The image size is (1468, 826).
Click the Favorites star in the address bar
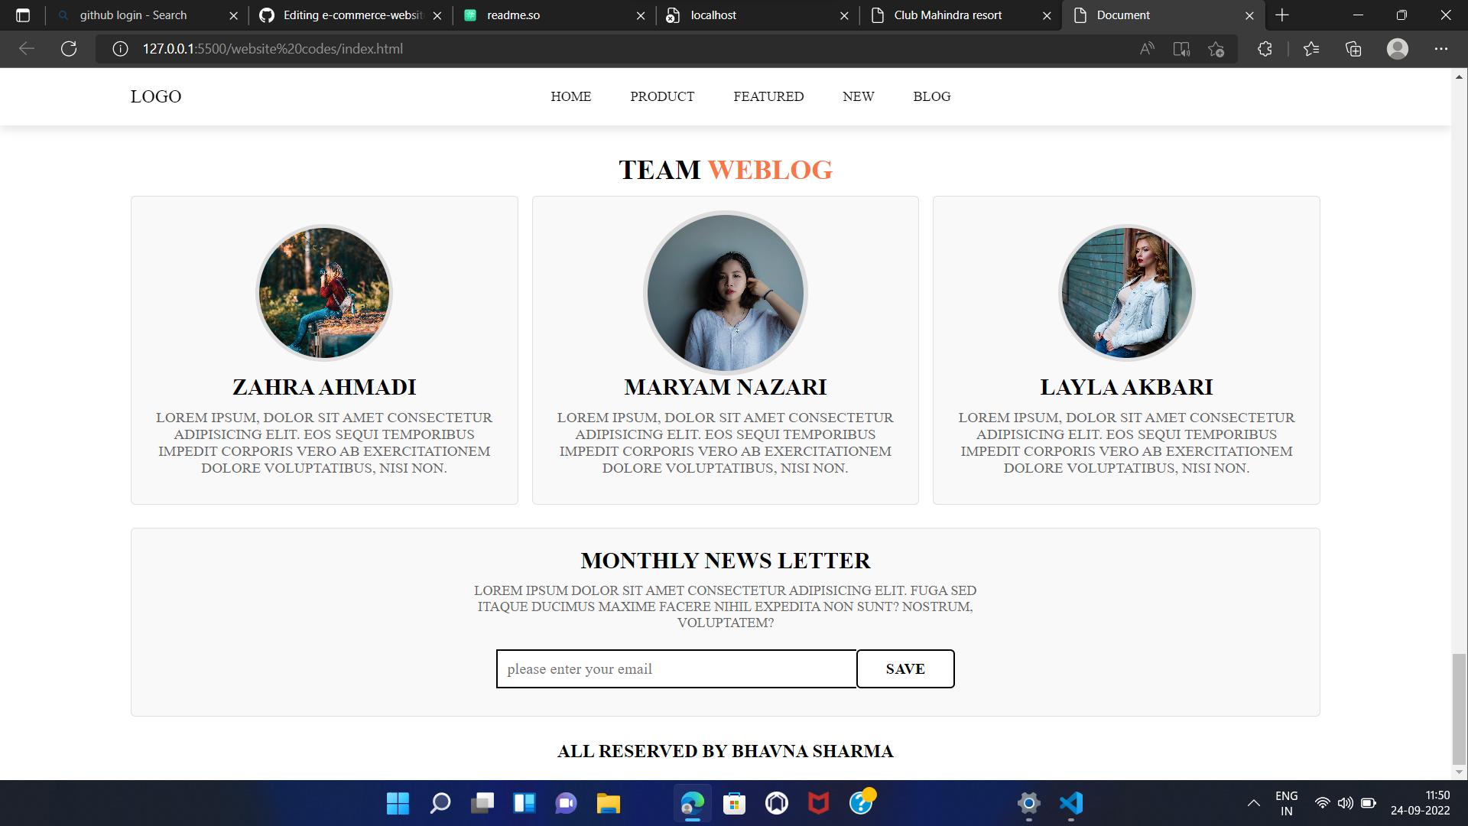click(x=1216, y=48)
